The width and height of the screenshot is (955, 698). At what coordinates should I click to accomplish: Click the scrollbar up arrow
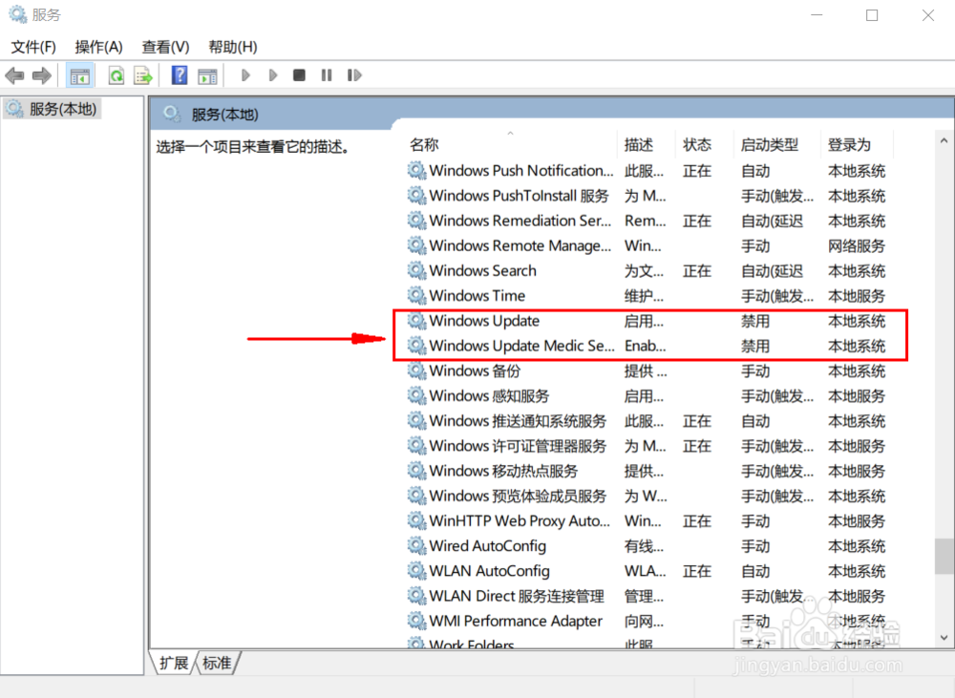point(944,140)
